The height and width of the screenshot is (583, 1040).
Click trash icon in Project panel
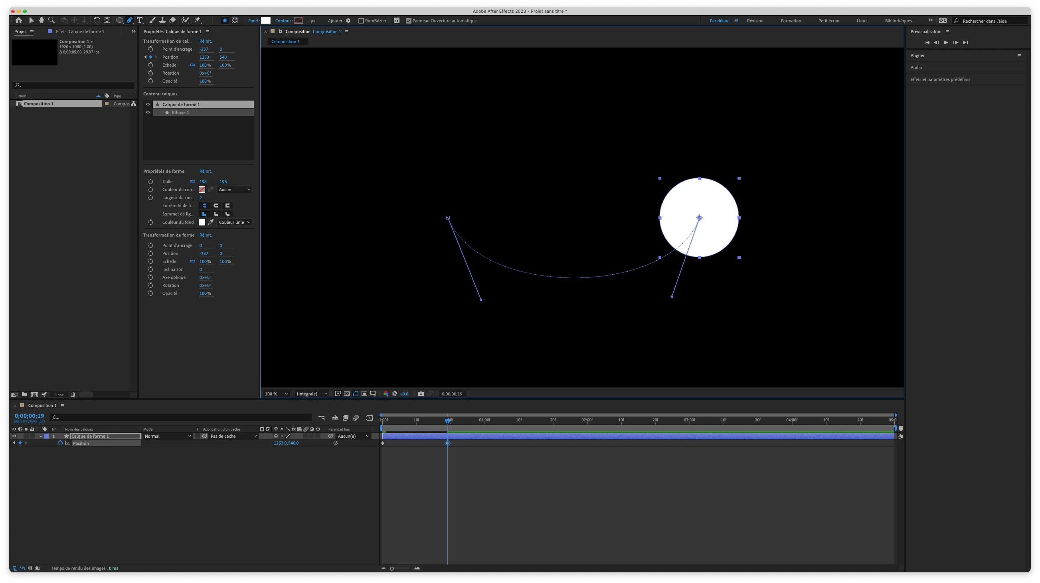tap(73, 395)
